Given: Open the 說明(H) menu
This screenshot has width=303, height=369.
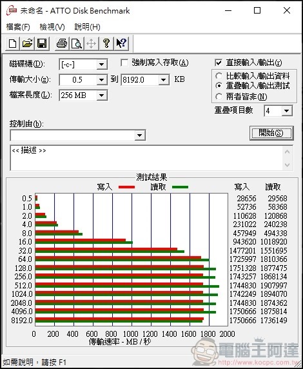Looking at the screenshot, I should click(x=87, y=27).
